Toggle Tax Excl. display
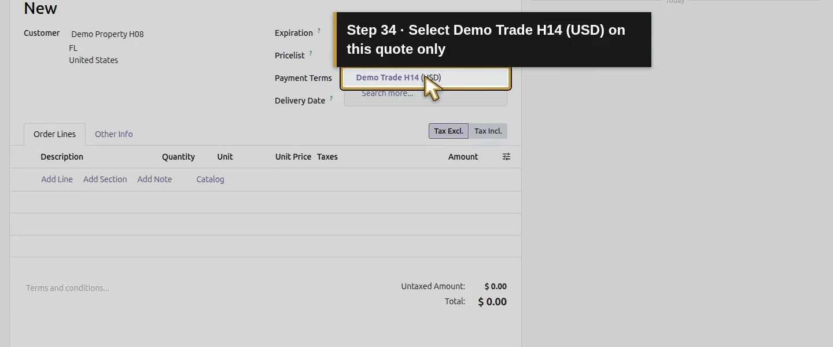 tap(448, 131)
